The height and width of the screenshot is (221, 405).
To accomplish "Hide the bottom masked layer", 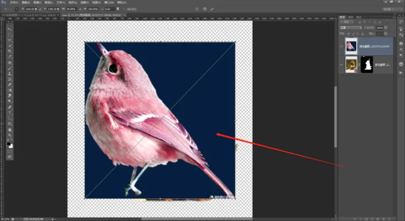I will point(341,65).
